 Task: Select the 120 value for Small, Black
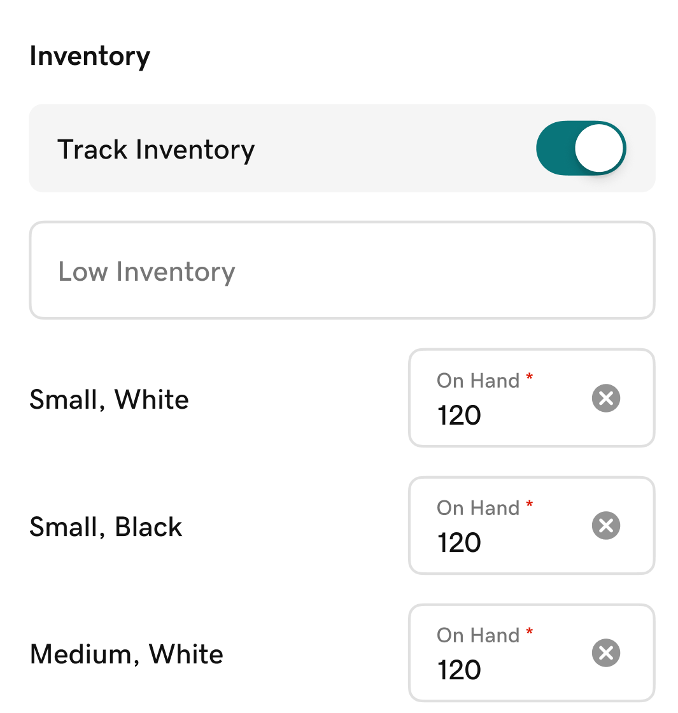(458, 542)
